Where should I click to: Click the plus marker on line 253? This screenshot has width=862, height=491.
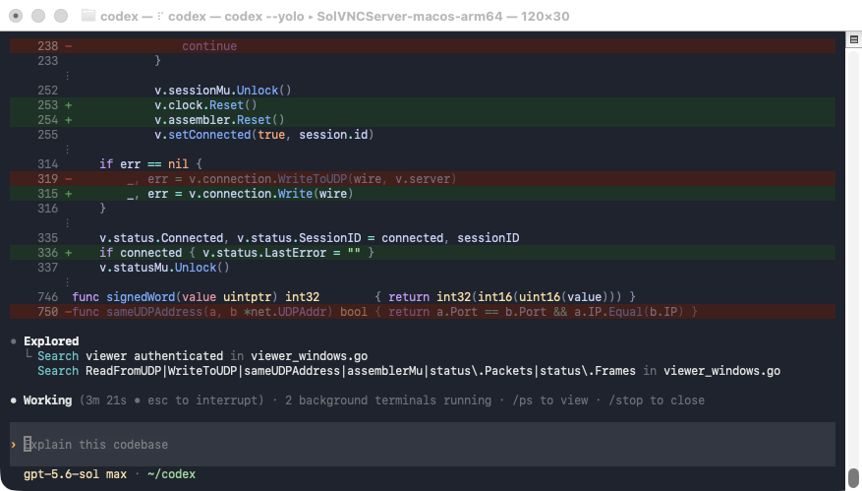[68, 105]
